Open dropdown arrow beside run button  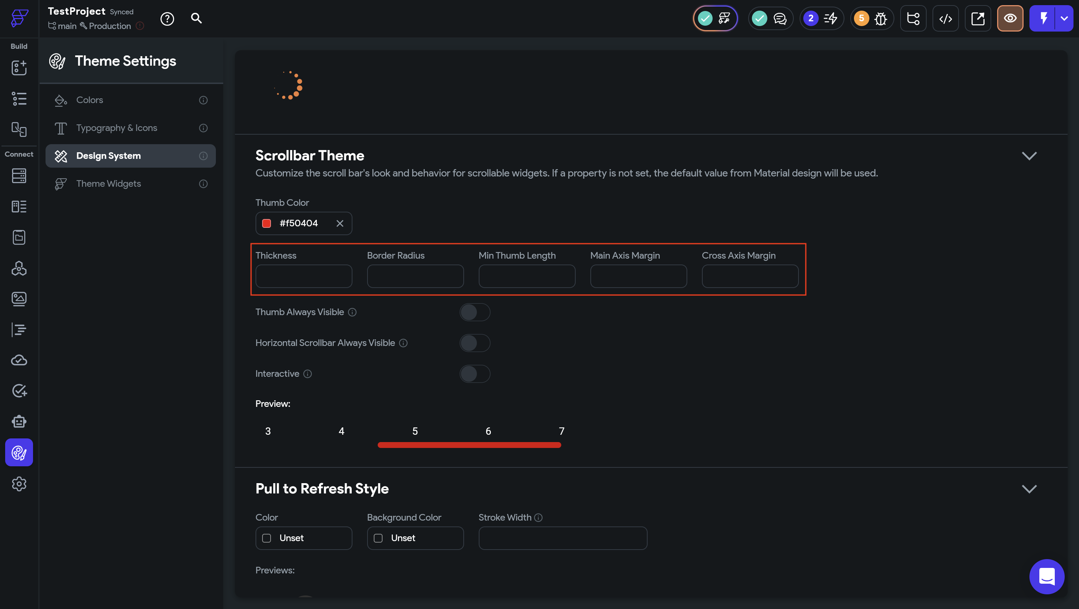click(x=1064, y=18)
